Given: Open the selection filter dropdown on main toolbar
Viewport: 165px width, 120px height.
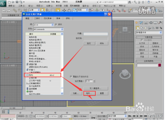Looking at the screenshot, I should click(34, 10).
